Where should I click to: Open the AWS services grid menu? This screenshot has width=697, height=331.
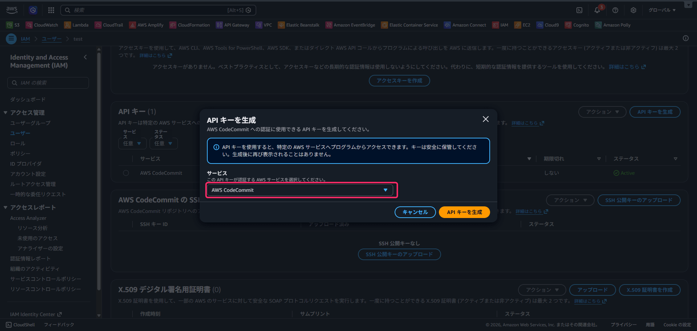point(51,10)
